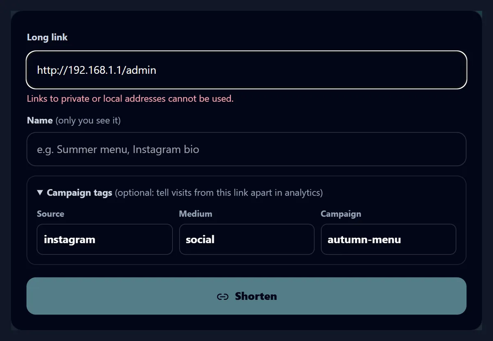Click the chain link icon on Shorten
493x341 pixels.
coord(223,297)
